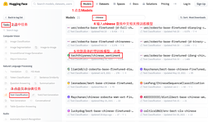Image resolution: width=213 pixels, height=122 pixels.
Task: Select Text2Text Generation task icon
Action: pyautogui.click(x=33, y=95)
